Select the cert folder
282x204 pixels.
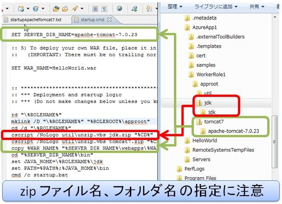(x=201, y=56)
